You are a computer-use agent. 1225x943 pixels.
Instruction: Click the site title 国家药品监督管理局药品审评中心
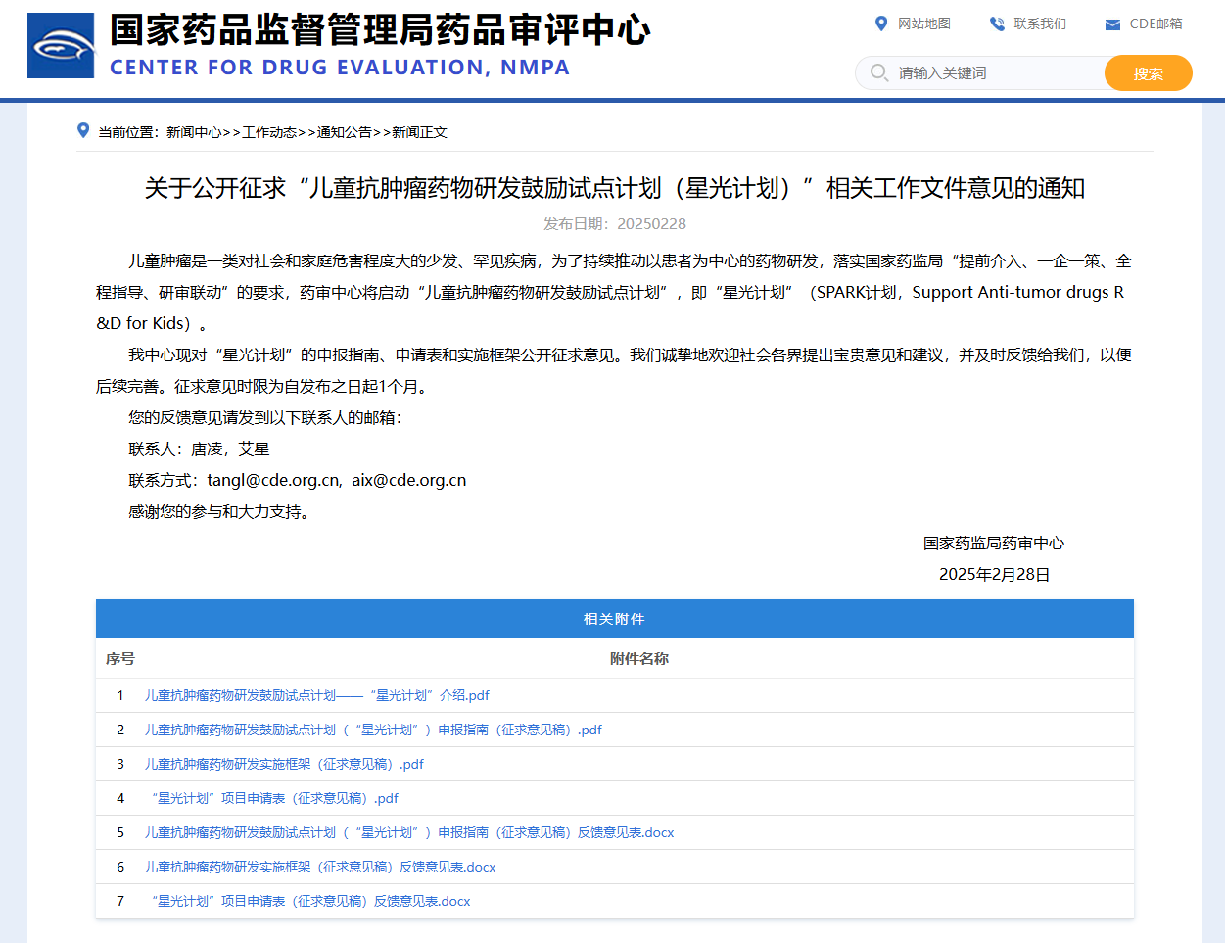tap(380, 29)
